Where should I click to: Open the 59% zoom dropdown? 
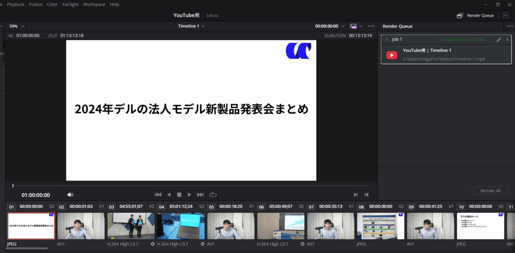[17, 26]
